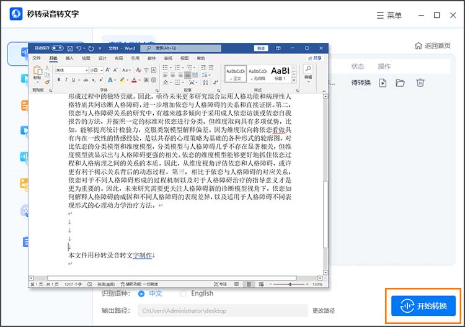Screen dimensions: 465x327
Task: Toggle superscript formatting
Action: (101, 80)
